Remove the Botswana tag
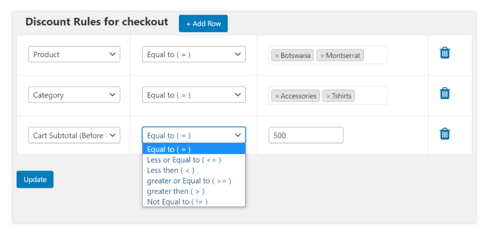This screenshot has width=485, height=233. [x=277, y=56]
